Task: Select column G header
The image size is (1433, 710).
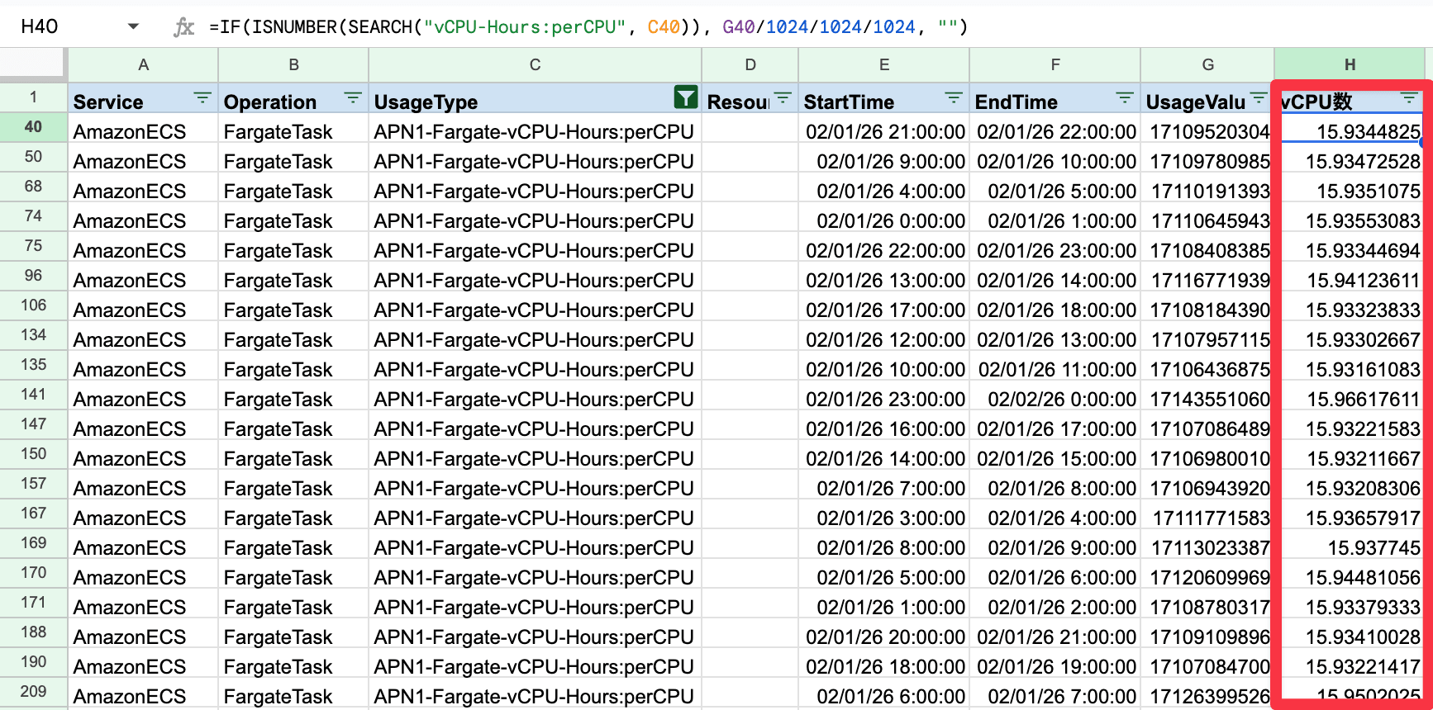Action: 1207,64
